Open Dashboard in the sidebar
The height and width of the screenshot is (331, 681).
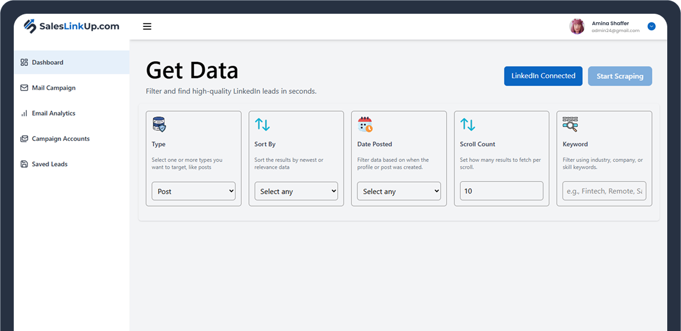point(48,62)
